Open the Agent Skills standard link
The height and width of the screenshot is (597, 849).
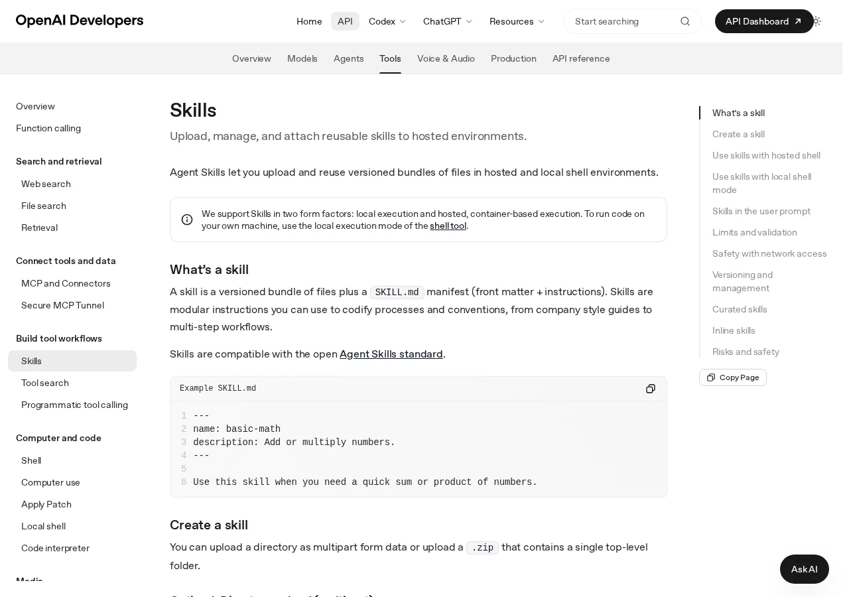[x=391, y=354]
